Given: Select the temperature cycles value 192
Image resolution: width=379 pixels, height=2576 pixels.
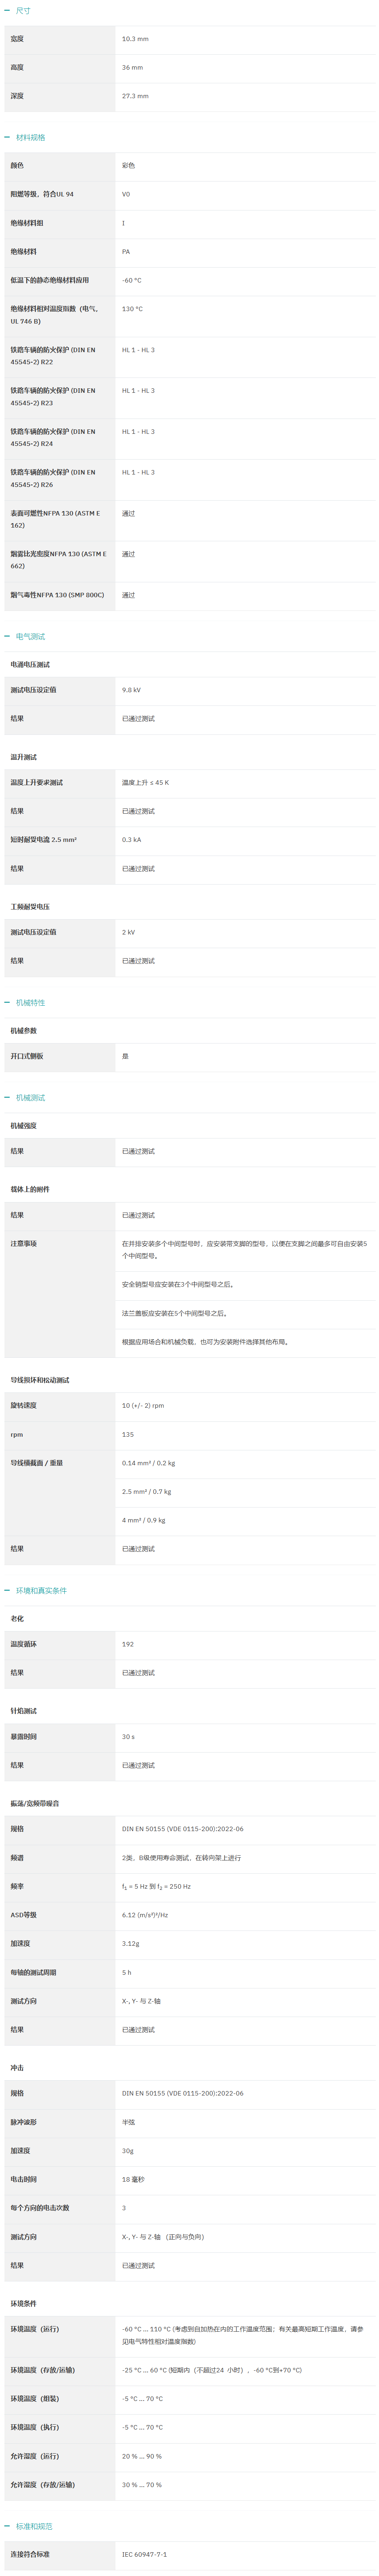Looking at the screenshot, I should (x=128, y=1644).
